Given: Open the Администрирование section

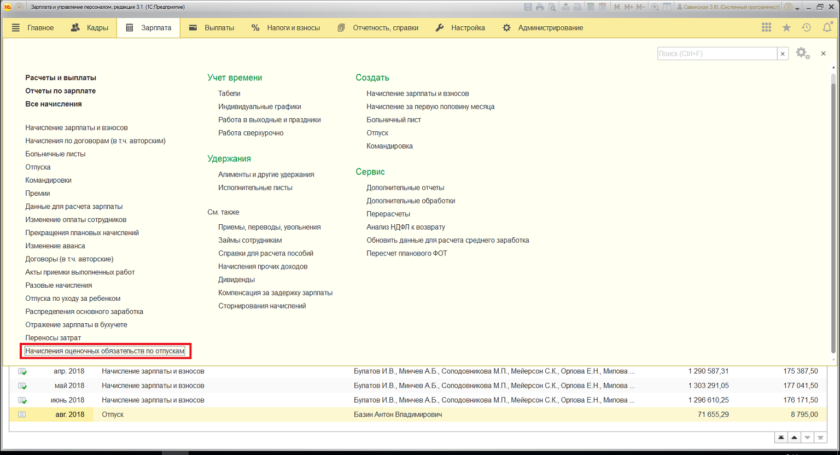Looking at the screenshot, I should 543,27.
